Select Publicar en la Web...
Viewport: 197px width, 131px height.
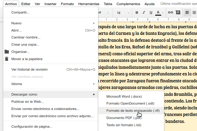point(51,102)
